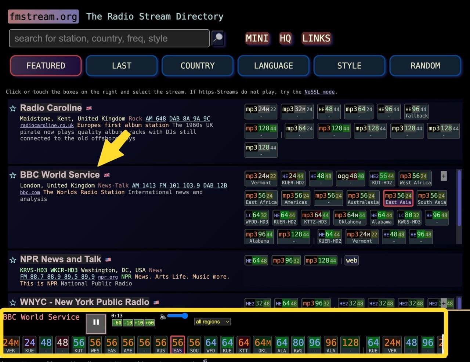
Task: Select BBC Americas mp3 56 stream
Action: (296, 198)
